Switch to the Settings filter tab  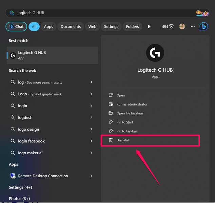111,26
